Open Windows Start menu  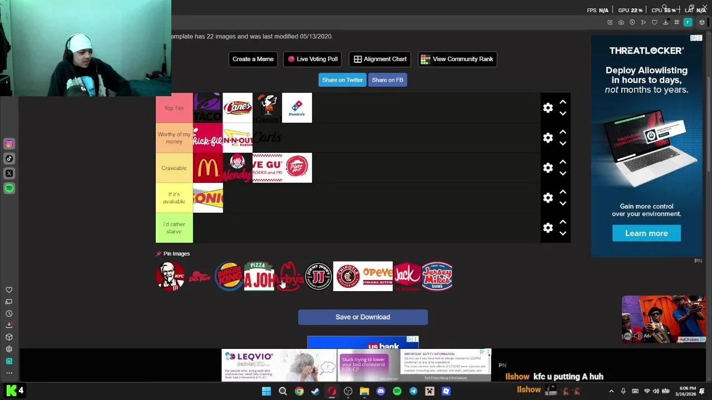coord(266,391)
